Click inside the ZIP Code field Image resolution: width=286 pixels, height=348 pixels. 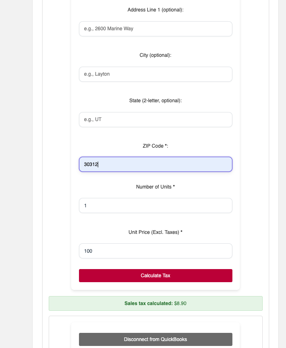click(x=155, y=164)
